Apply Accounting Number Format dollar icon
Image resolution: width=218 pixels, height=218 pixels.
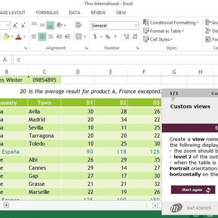tap(95, 37)
